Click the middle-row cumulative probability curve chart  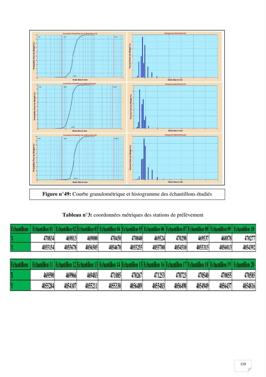(x=79, y=107)
